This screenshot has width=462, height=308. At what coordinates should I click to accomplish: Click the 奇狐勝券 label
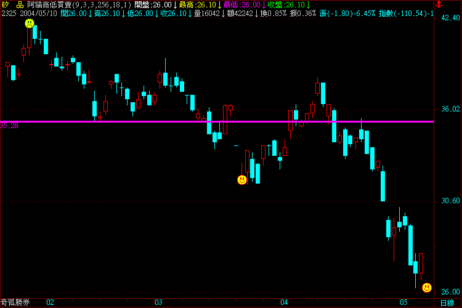(x=15, y=302)
